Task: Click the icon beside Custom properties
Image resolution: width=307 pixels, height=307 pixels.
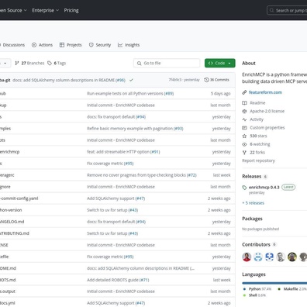Action: [x=244, y=128]
